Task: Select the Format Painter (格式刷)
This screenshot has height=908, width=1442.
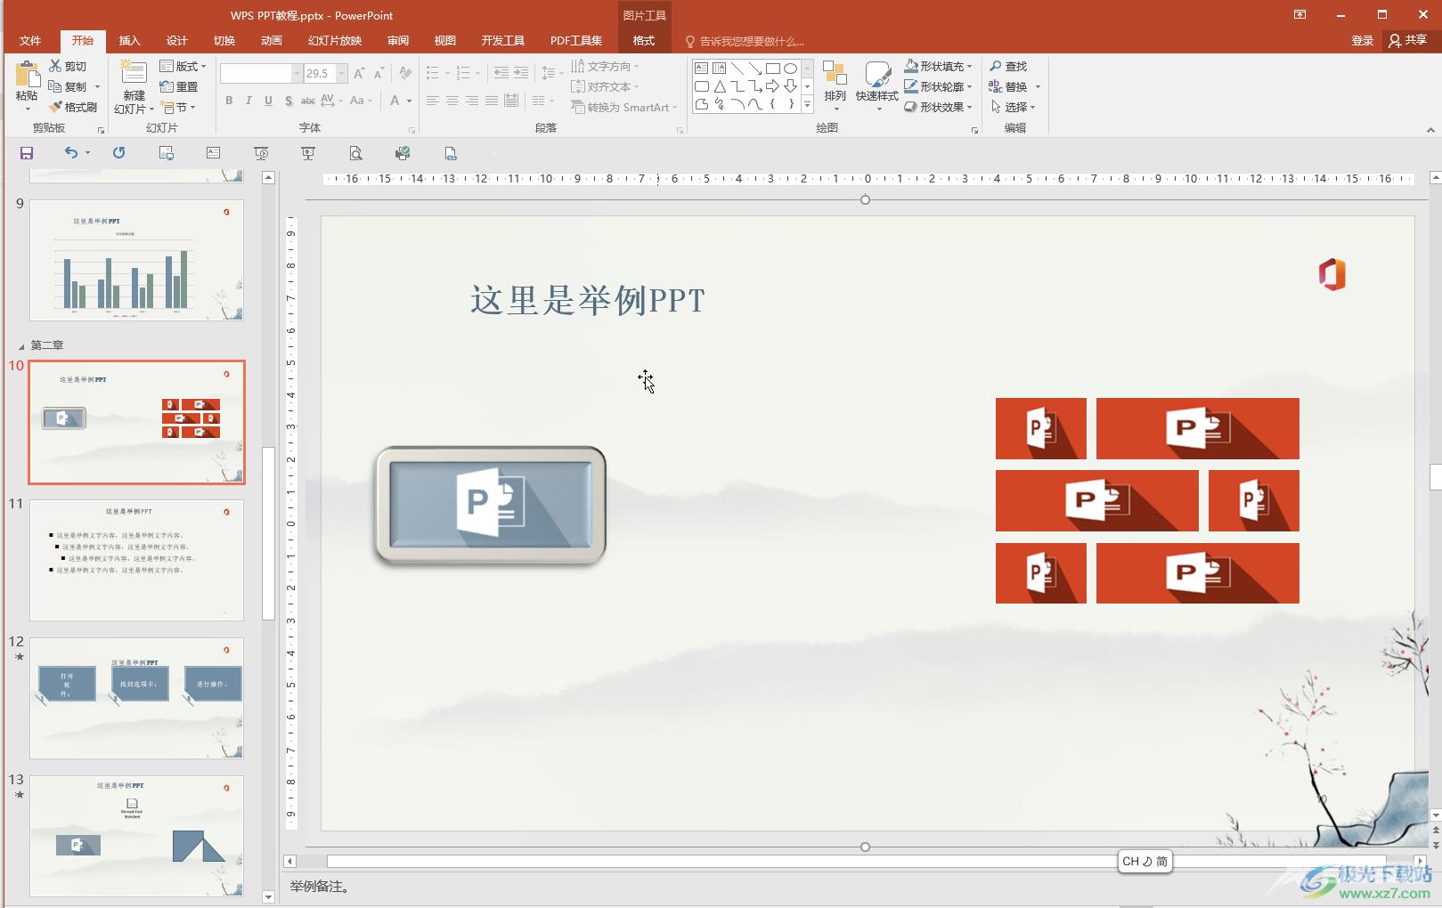Action: [x=74, y=107]
